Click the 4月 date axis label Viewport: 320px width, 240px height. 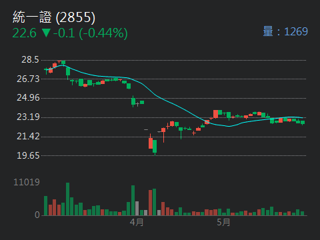(x=137, y=223)
